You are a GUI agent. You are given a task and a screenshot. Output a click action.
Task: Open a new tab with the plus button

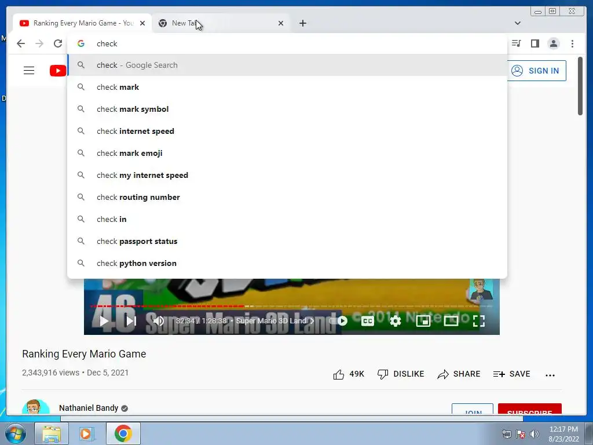[x=302, y=23]
